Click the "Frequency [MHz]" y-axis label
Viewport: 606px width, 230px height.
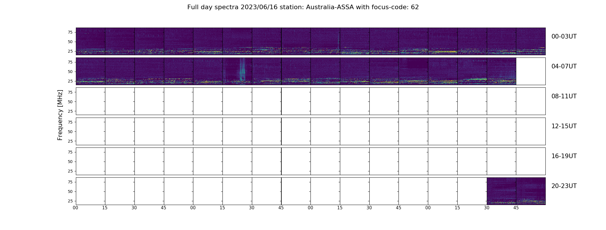tap(60, 115)
